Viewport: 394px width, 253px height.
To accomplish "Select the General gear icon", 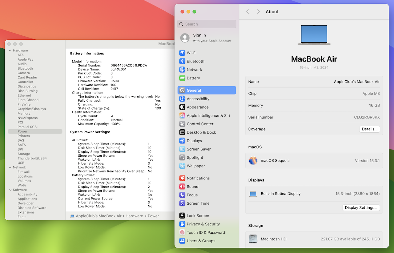I will 182,90.
